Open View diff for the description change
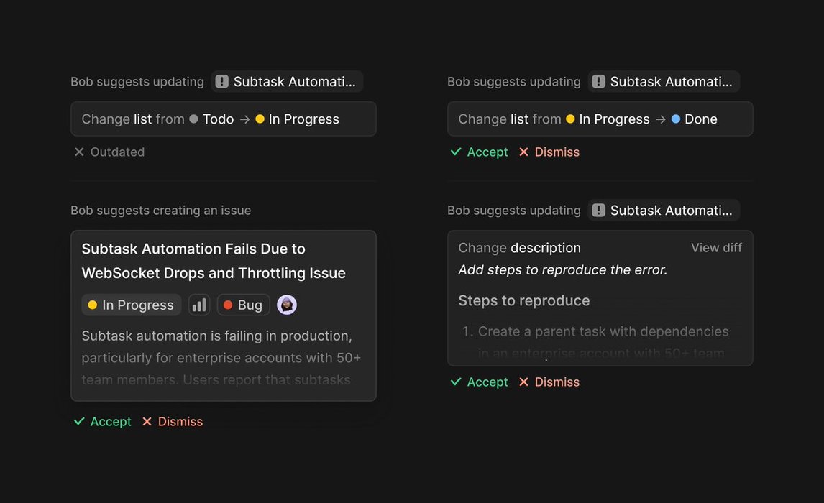824x503 pixels. [716, 248]
